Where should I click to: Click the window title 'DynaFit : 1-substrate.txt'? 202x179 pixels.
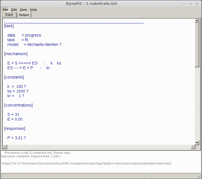91,4
